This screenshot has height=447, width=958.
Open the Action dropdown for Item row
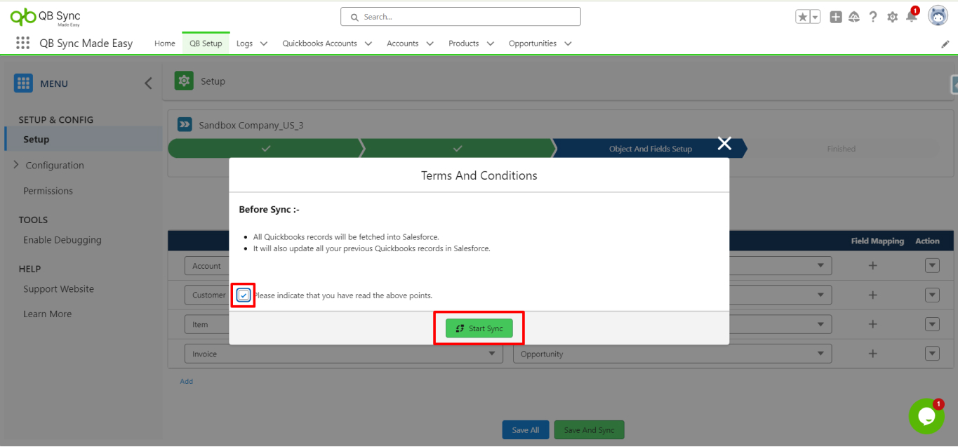coord(932,324)
